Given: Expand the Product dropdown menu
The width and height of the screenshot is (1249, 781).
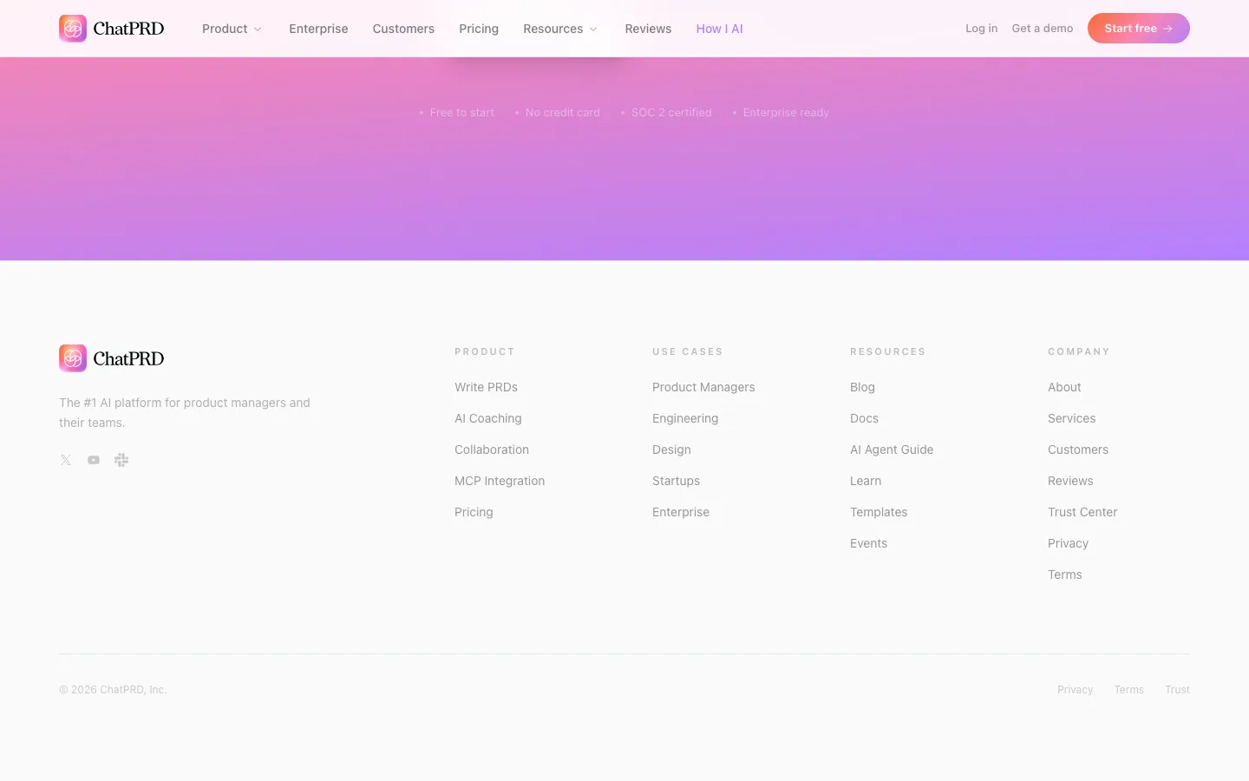Looking at the screenshot, I should coord(232,29).
